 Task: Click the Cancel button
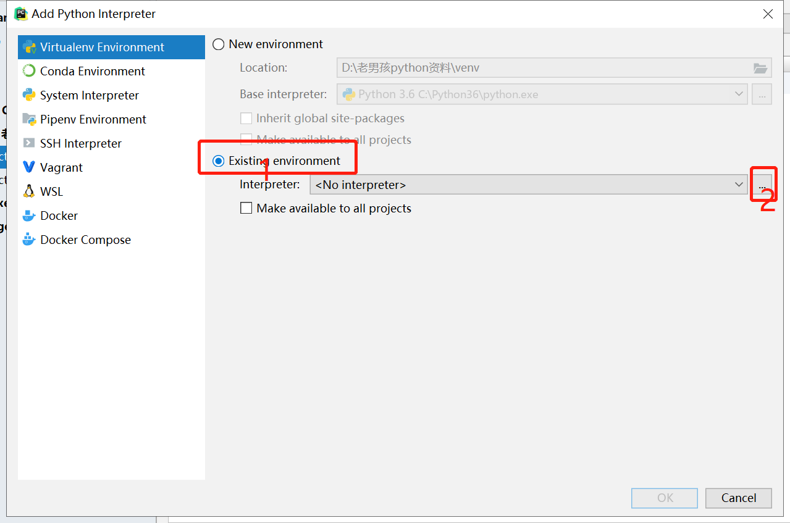(739, 498)
